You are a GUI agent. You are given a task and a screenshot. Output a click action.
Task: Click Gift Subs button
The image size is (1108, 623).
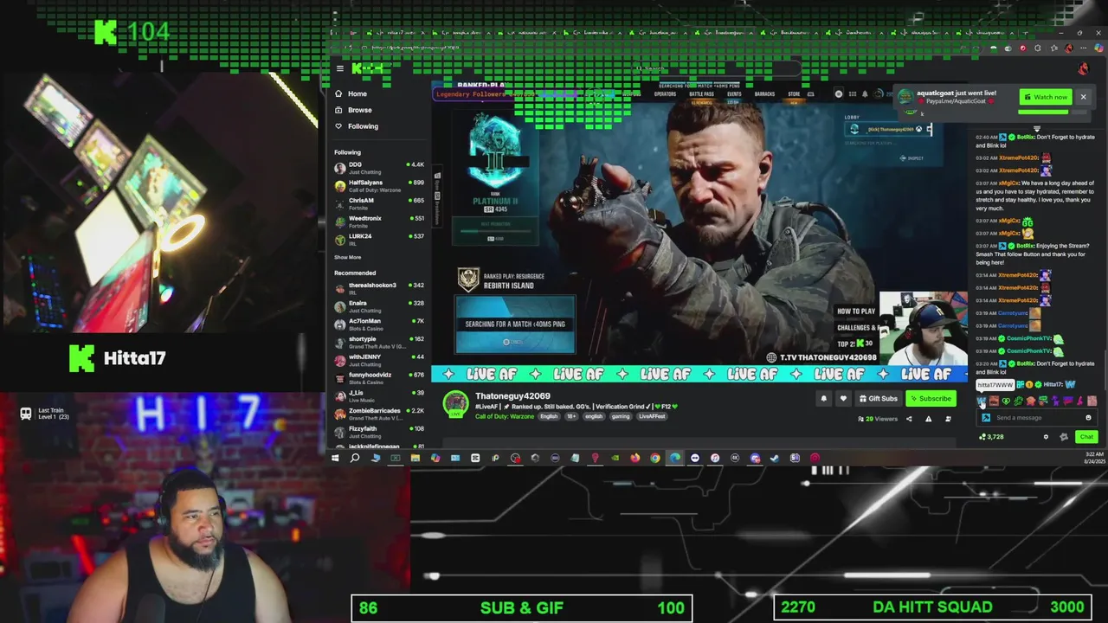click(x=878, y=399)
